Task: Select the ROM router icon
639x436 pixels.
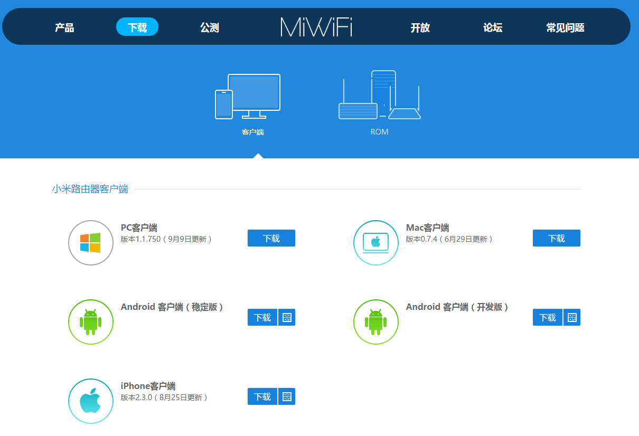Action: [x=379, y=95]
